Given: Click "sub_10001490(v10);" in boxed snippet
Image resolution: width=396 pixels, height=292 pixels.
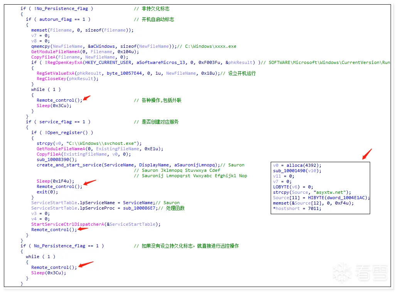Looking at the screenshot, I should 297,171.
